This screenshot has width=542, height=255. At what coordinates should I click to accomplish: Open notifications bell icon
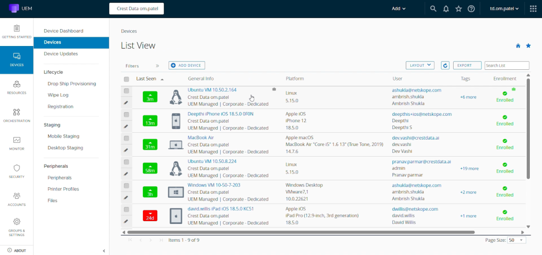click(x=446, y=9)
